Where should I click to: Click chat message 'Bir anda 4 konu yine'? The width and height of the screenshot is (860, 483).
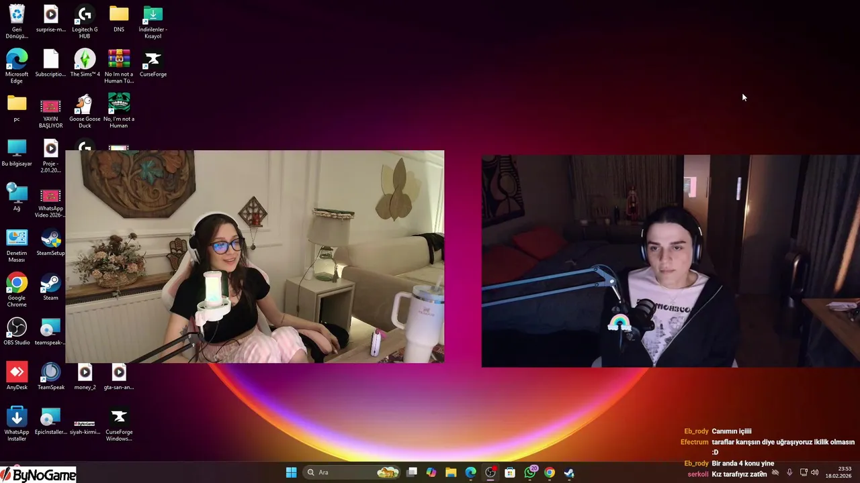click(742, 464)
